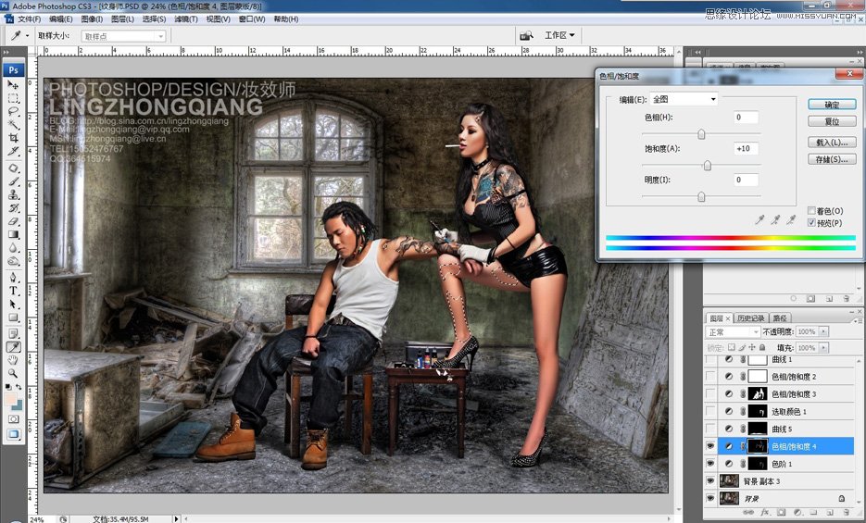Open the layer blend mode 正常 dropdown
Screen dimensions: 866x523
point(732,331)
